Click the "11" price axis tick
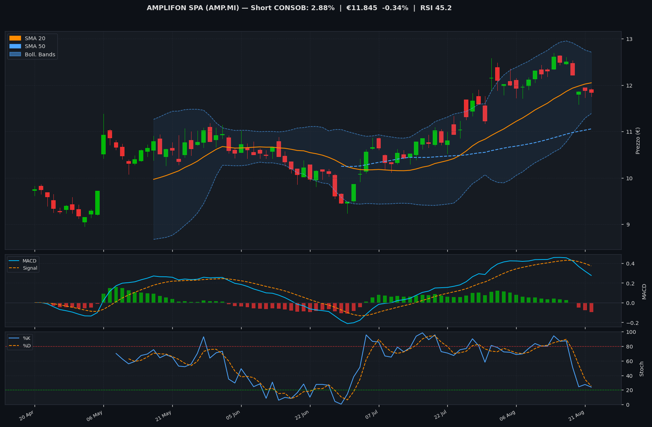Viewport: 652px width, 427px height. pyautogui.click(x=629, y=132)
